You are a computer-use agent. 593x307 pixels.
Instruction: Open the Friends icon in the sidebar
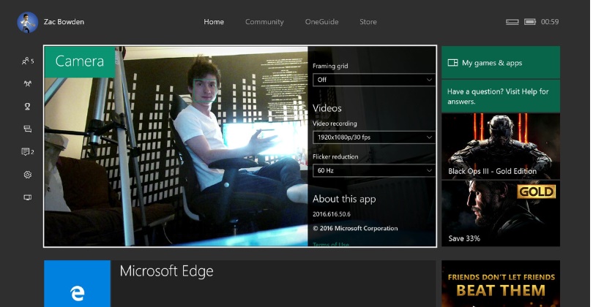pyautogui.click(x=27, y=61)
